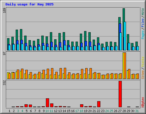Click day 5 on the x-axis
This screenshot has height=114, width=146.
(27, 111)
